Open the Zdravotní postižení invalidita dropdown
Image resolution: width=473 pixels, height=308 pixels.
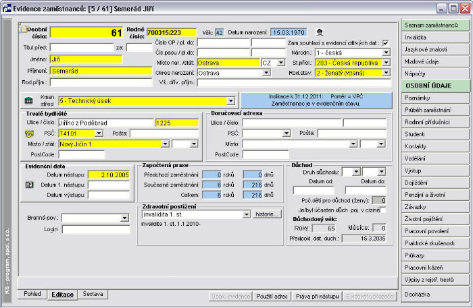point(247,214)
